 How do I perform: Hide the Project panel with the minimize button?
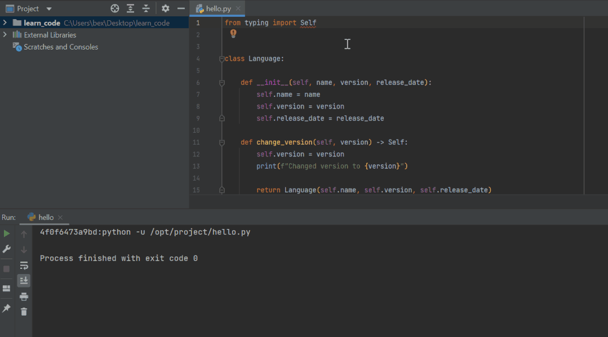coord(181,8)
